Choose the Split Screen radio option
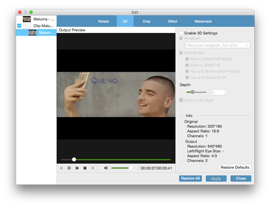 [181, 53]
